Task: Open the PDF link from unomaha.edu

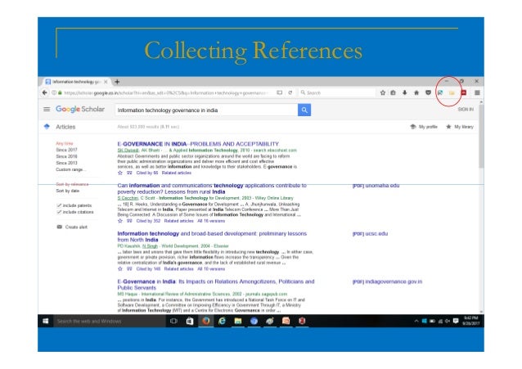Action: pyautogui.click(x=376, y=186)
